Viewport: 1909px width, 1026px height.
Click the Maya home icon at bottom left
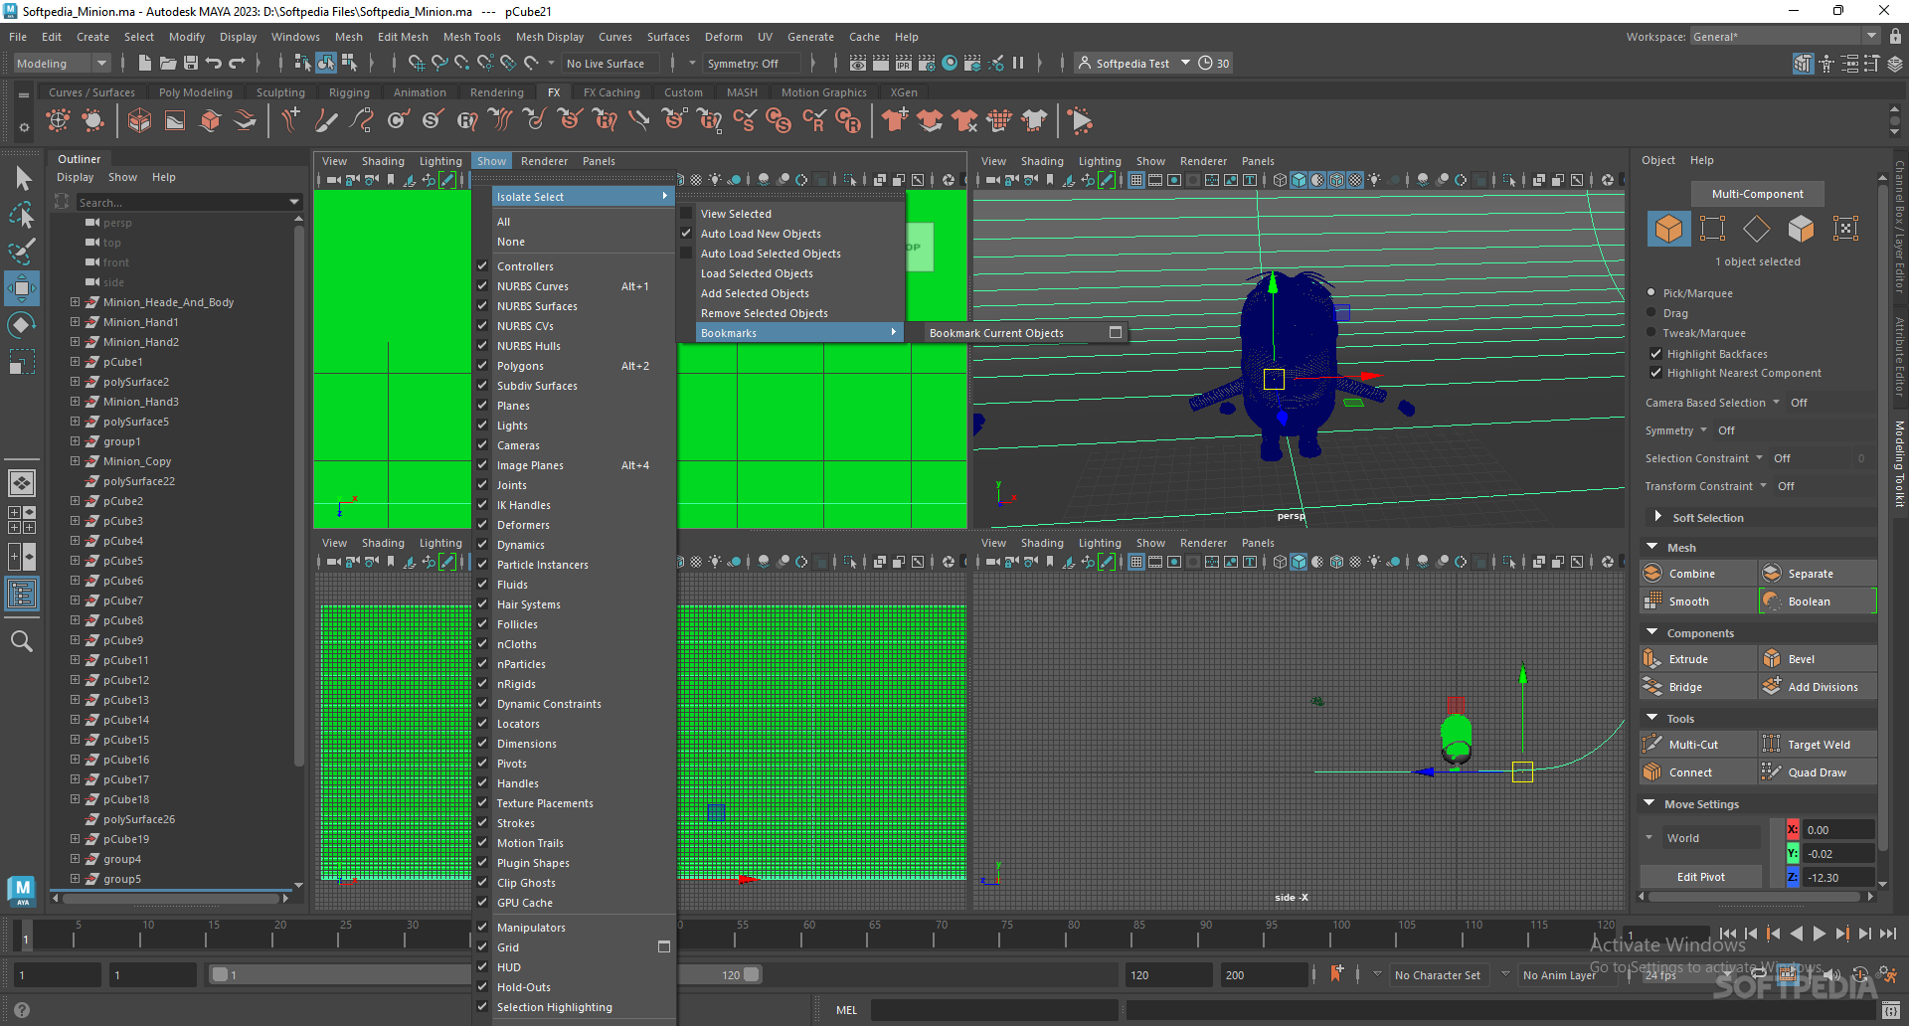pos(22,891)
